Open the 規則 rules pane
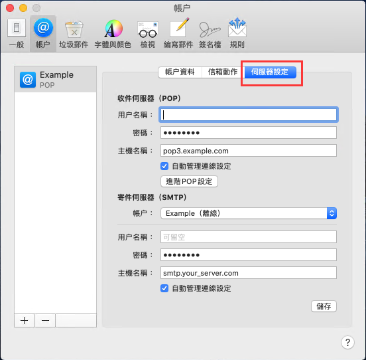 (237, 33)
